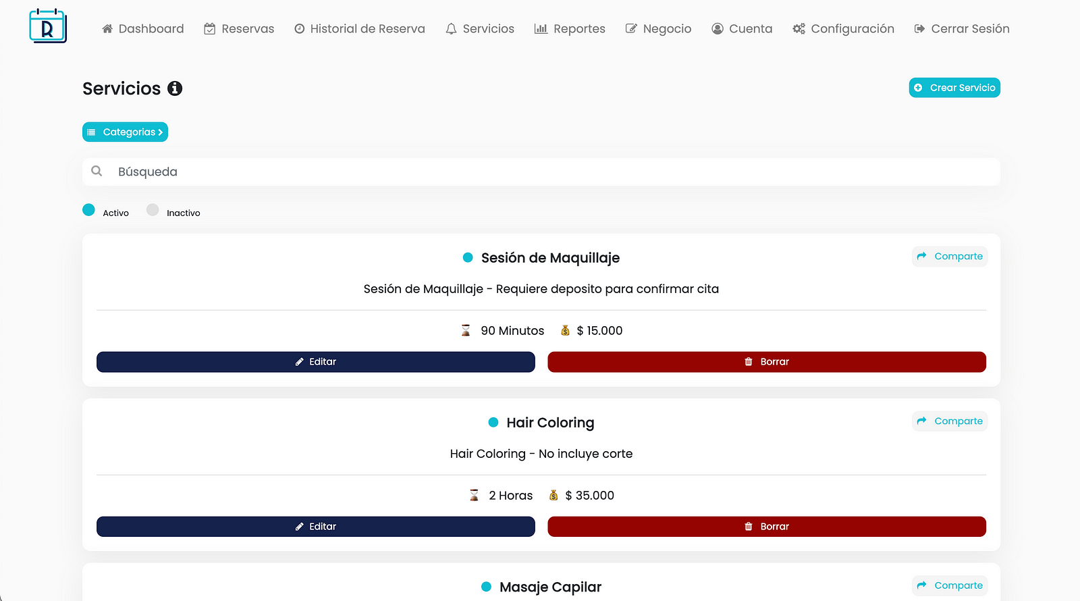Image resolution: width=1080 pixels, height=601 pixels.
Task: Click the info icon beside Servicios heading
Action: (175, 88)
